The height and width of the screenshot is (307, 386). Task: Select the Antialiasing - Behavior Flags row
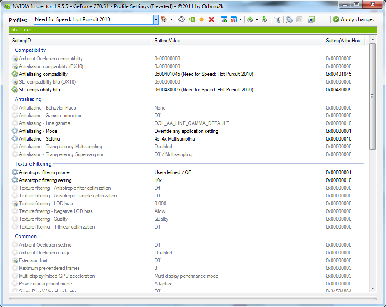tap(187, 108)
